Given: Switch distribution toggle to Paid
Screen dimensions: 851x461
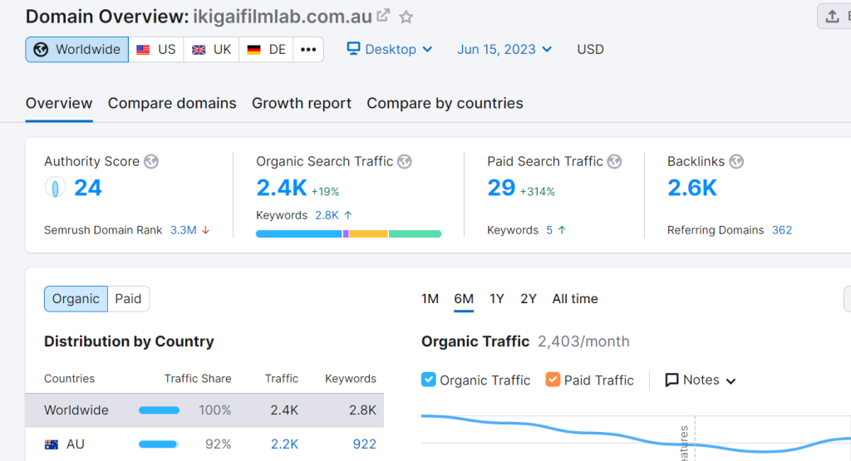Looking at the screenshot, I should 128,299.
